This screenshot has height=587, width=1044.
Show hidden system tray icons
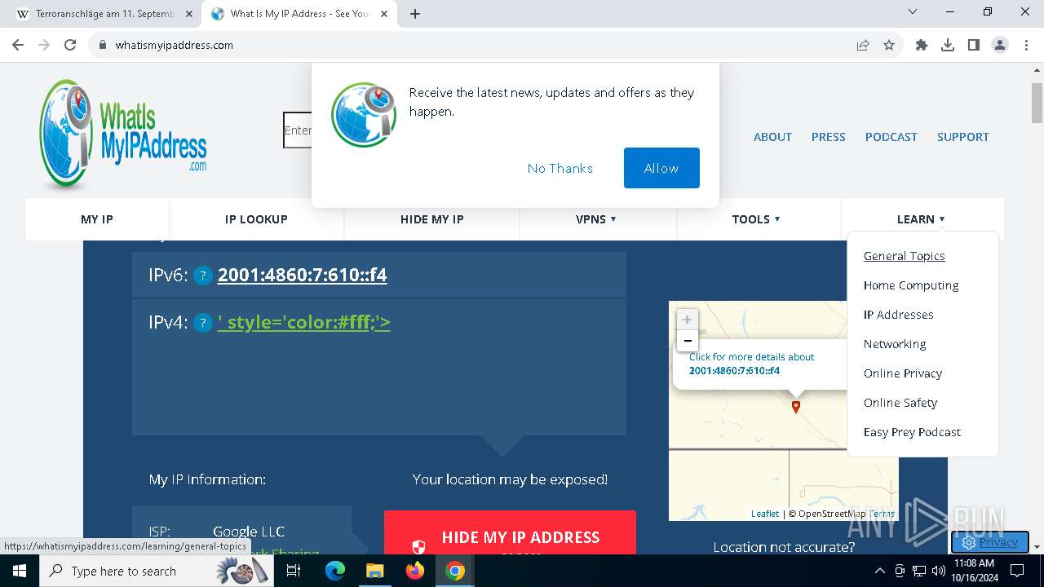(x=879, y=571)
